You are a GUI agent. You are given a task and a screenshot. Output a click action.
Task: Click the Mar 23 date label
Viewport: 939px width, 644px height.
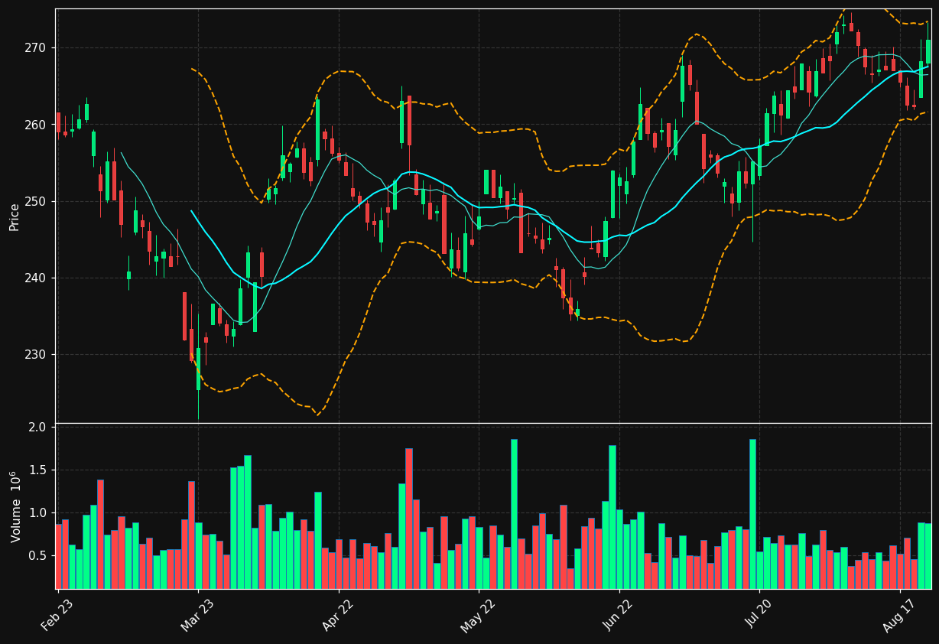coord(197,615)
